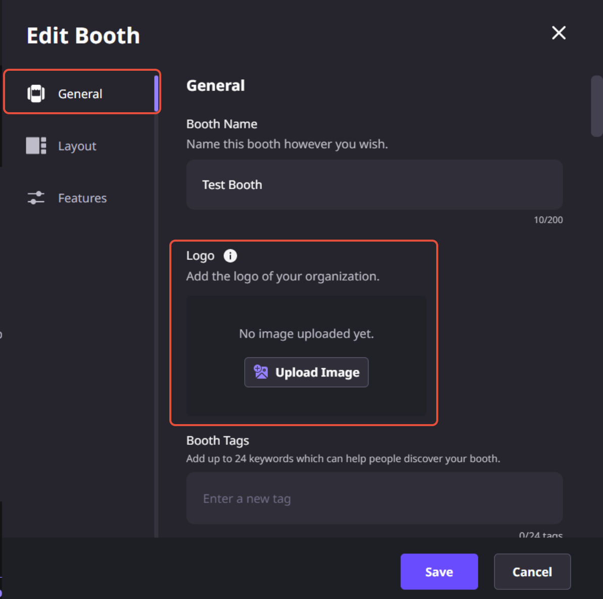Click the image icon on Upload Image

click(261, 372)
